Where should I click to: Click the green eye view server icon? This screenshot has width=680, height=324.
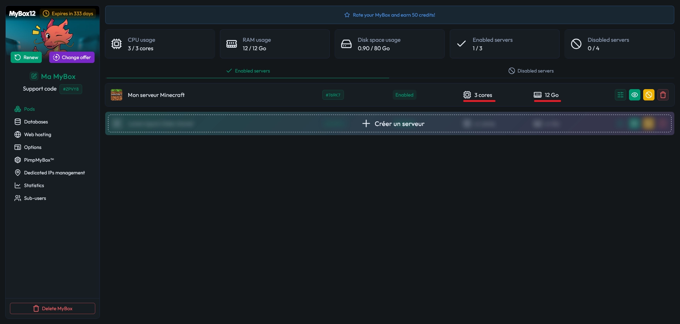coord(634,95)
